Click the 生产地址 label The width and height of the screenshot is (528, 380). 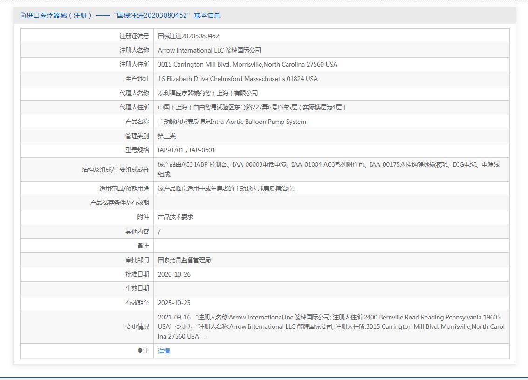[137, 79]
